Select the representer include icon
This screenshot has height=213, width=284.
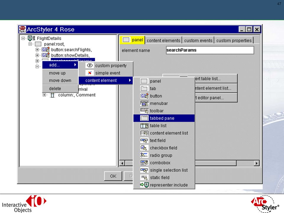pos(144,185)
